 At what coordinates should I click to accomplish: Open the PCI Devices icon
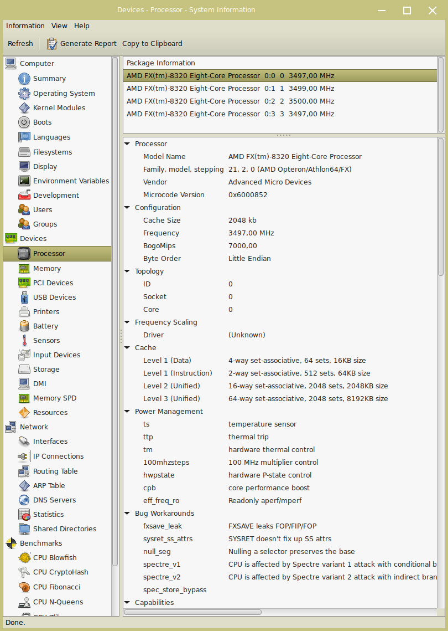24,283
